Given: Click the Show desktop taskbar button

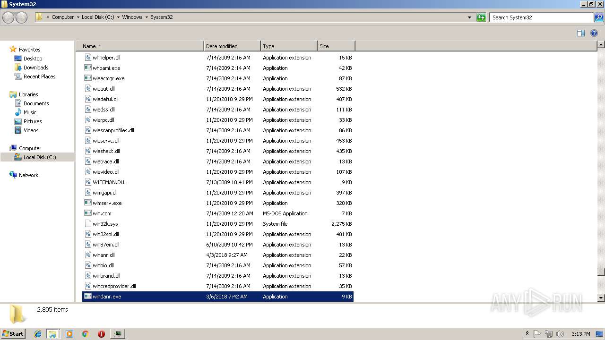Looking at the screenshot, I should click(599, 334).
